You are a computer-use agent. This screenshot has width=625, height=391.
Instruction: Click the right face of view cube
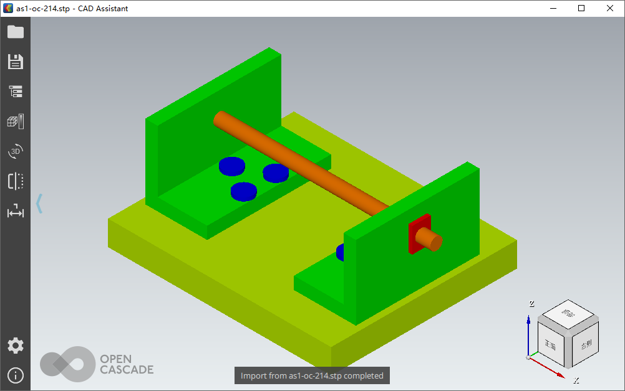[585, 344]
